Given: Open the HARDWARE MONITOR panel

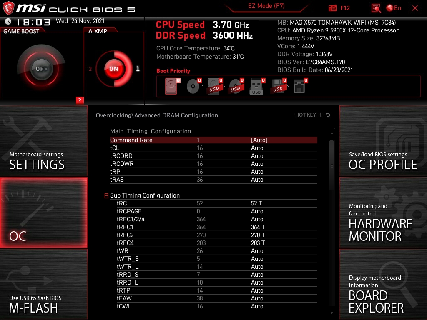Looking at the screenshot, I should click(x=383, y=212).
